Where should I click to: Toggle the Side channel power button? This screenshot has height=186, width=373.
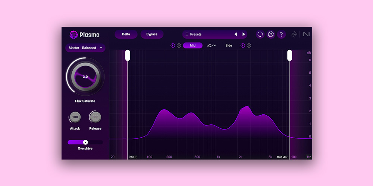(243, 45)
